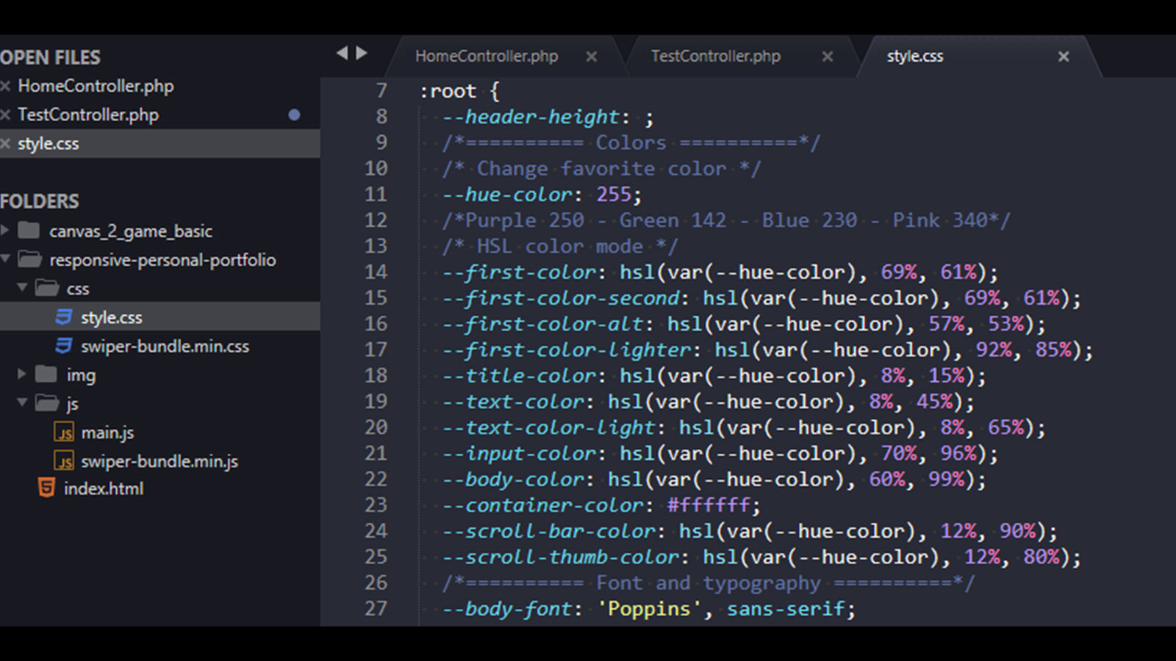Click unsaved-changes dot beside TestController.php
Image resolution: width=1176 pixels, height=661 pixels.
[x=294, y=115]
